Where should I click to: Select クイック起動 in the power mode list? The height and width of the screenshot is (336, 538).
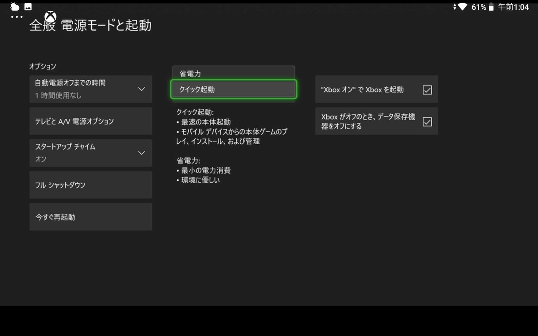click(234, 89)
